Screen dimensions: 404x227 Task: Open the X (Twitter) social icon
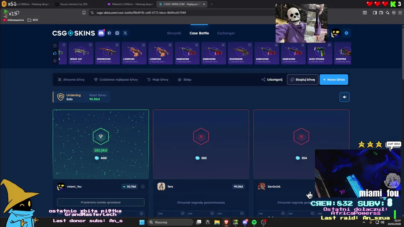point(125,33)
